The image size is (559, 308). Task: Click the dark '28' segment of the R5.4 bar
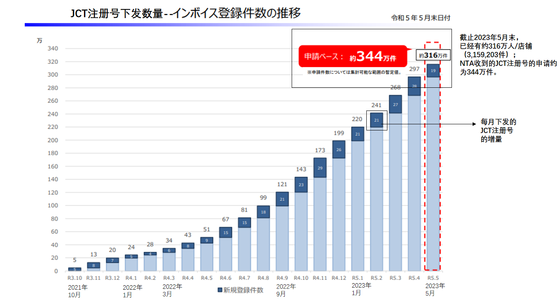[x=414, y=86]
